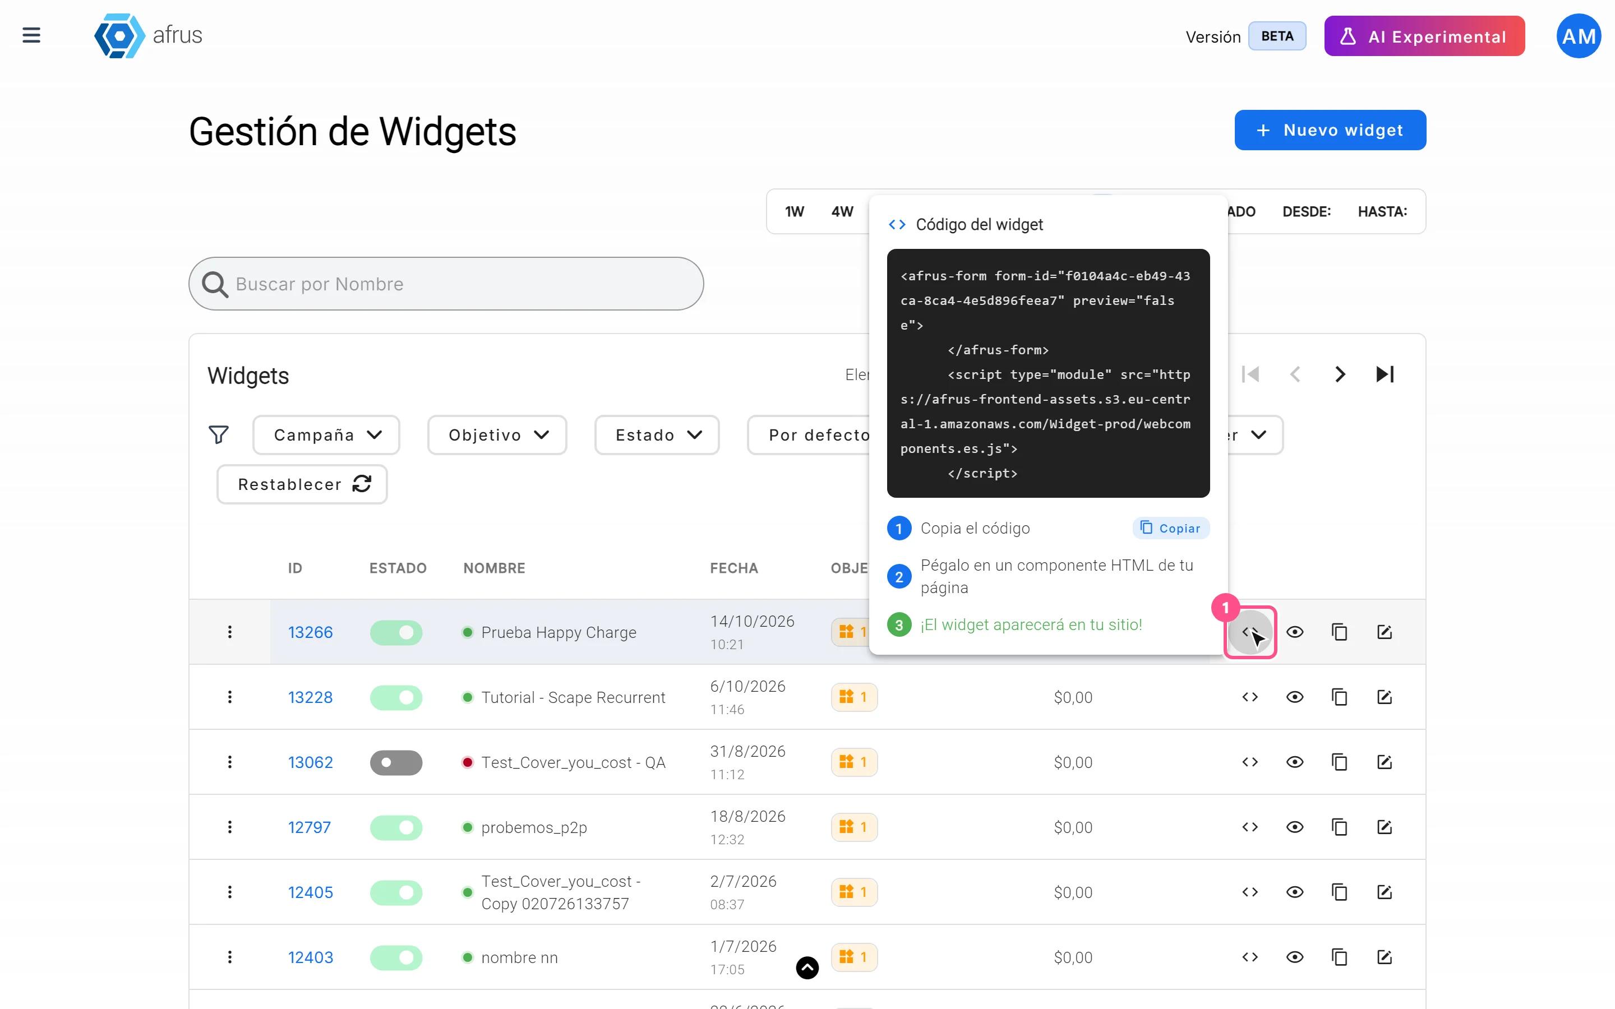The width and height of the screenshot is (1615, 1009).
Task: Preview widget 13228 Tutorial - Scape Recurrent
Action: (x=1294, y=697)
